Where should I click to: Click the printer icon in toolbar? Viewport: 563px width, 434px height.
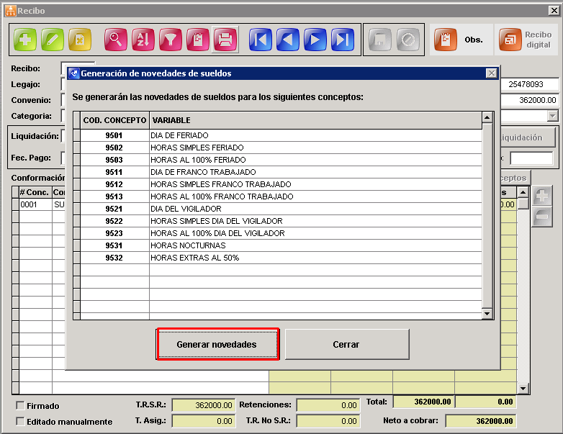225,40
